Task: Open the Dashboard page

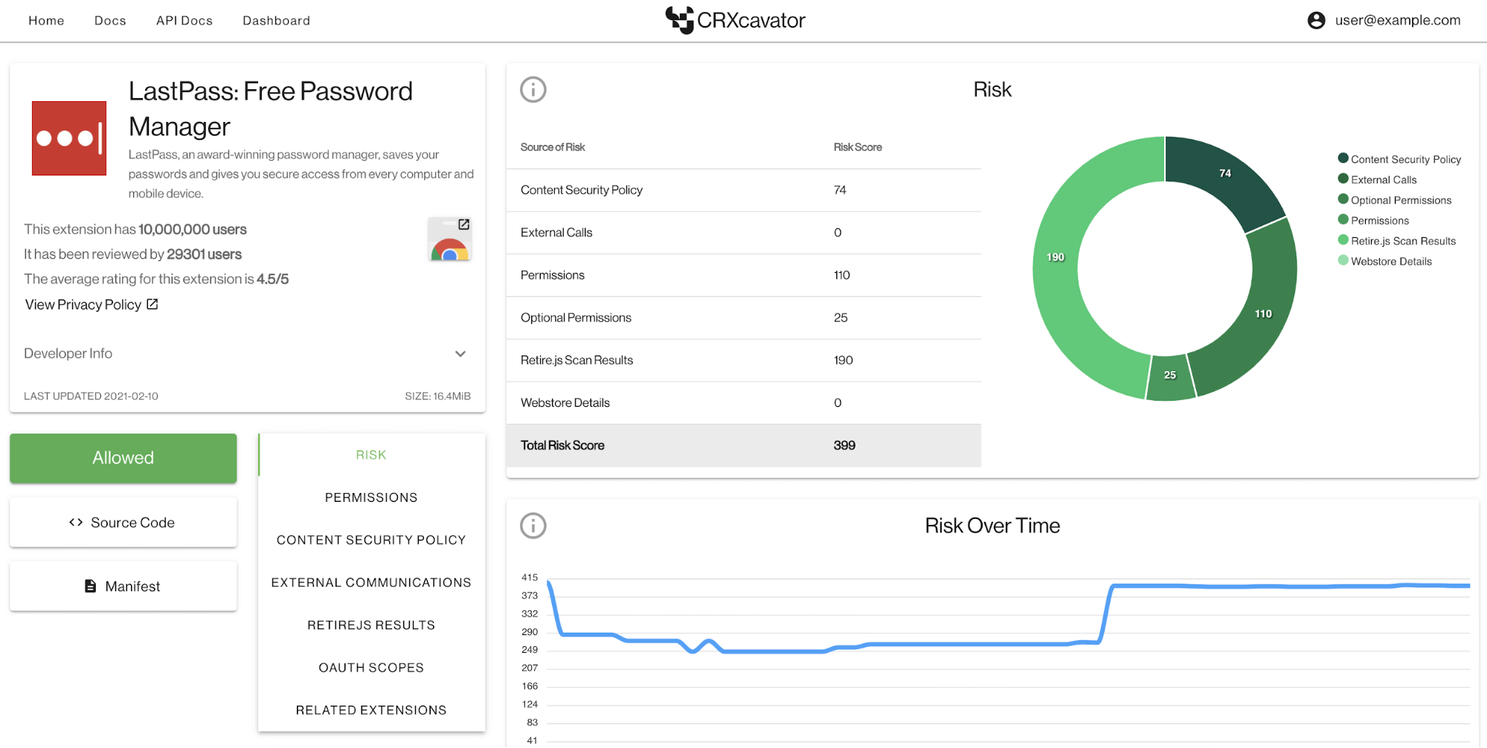Action: point(276,21)
